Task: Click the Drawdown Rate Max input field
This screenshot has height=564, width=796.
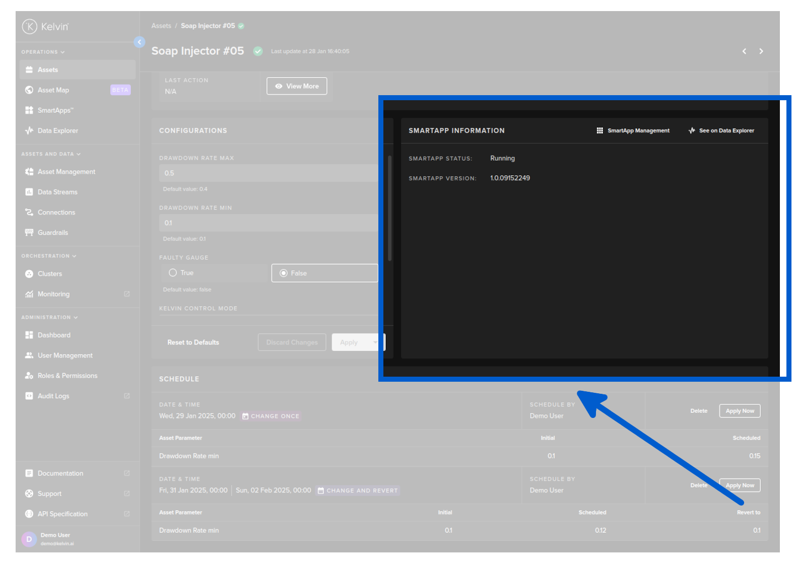Action: tap(268, 173)
